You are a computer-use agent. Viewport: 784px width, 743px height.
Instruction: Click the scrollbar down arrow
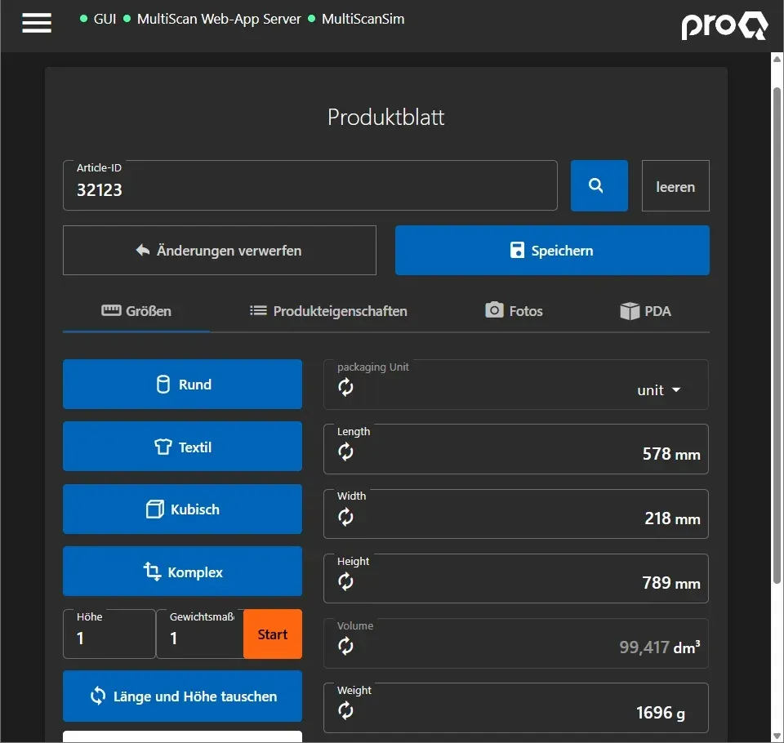(x=777, y=736)
